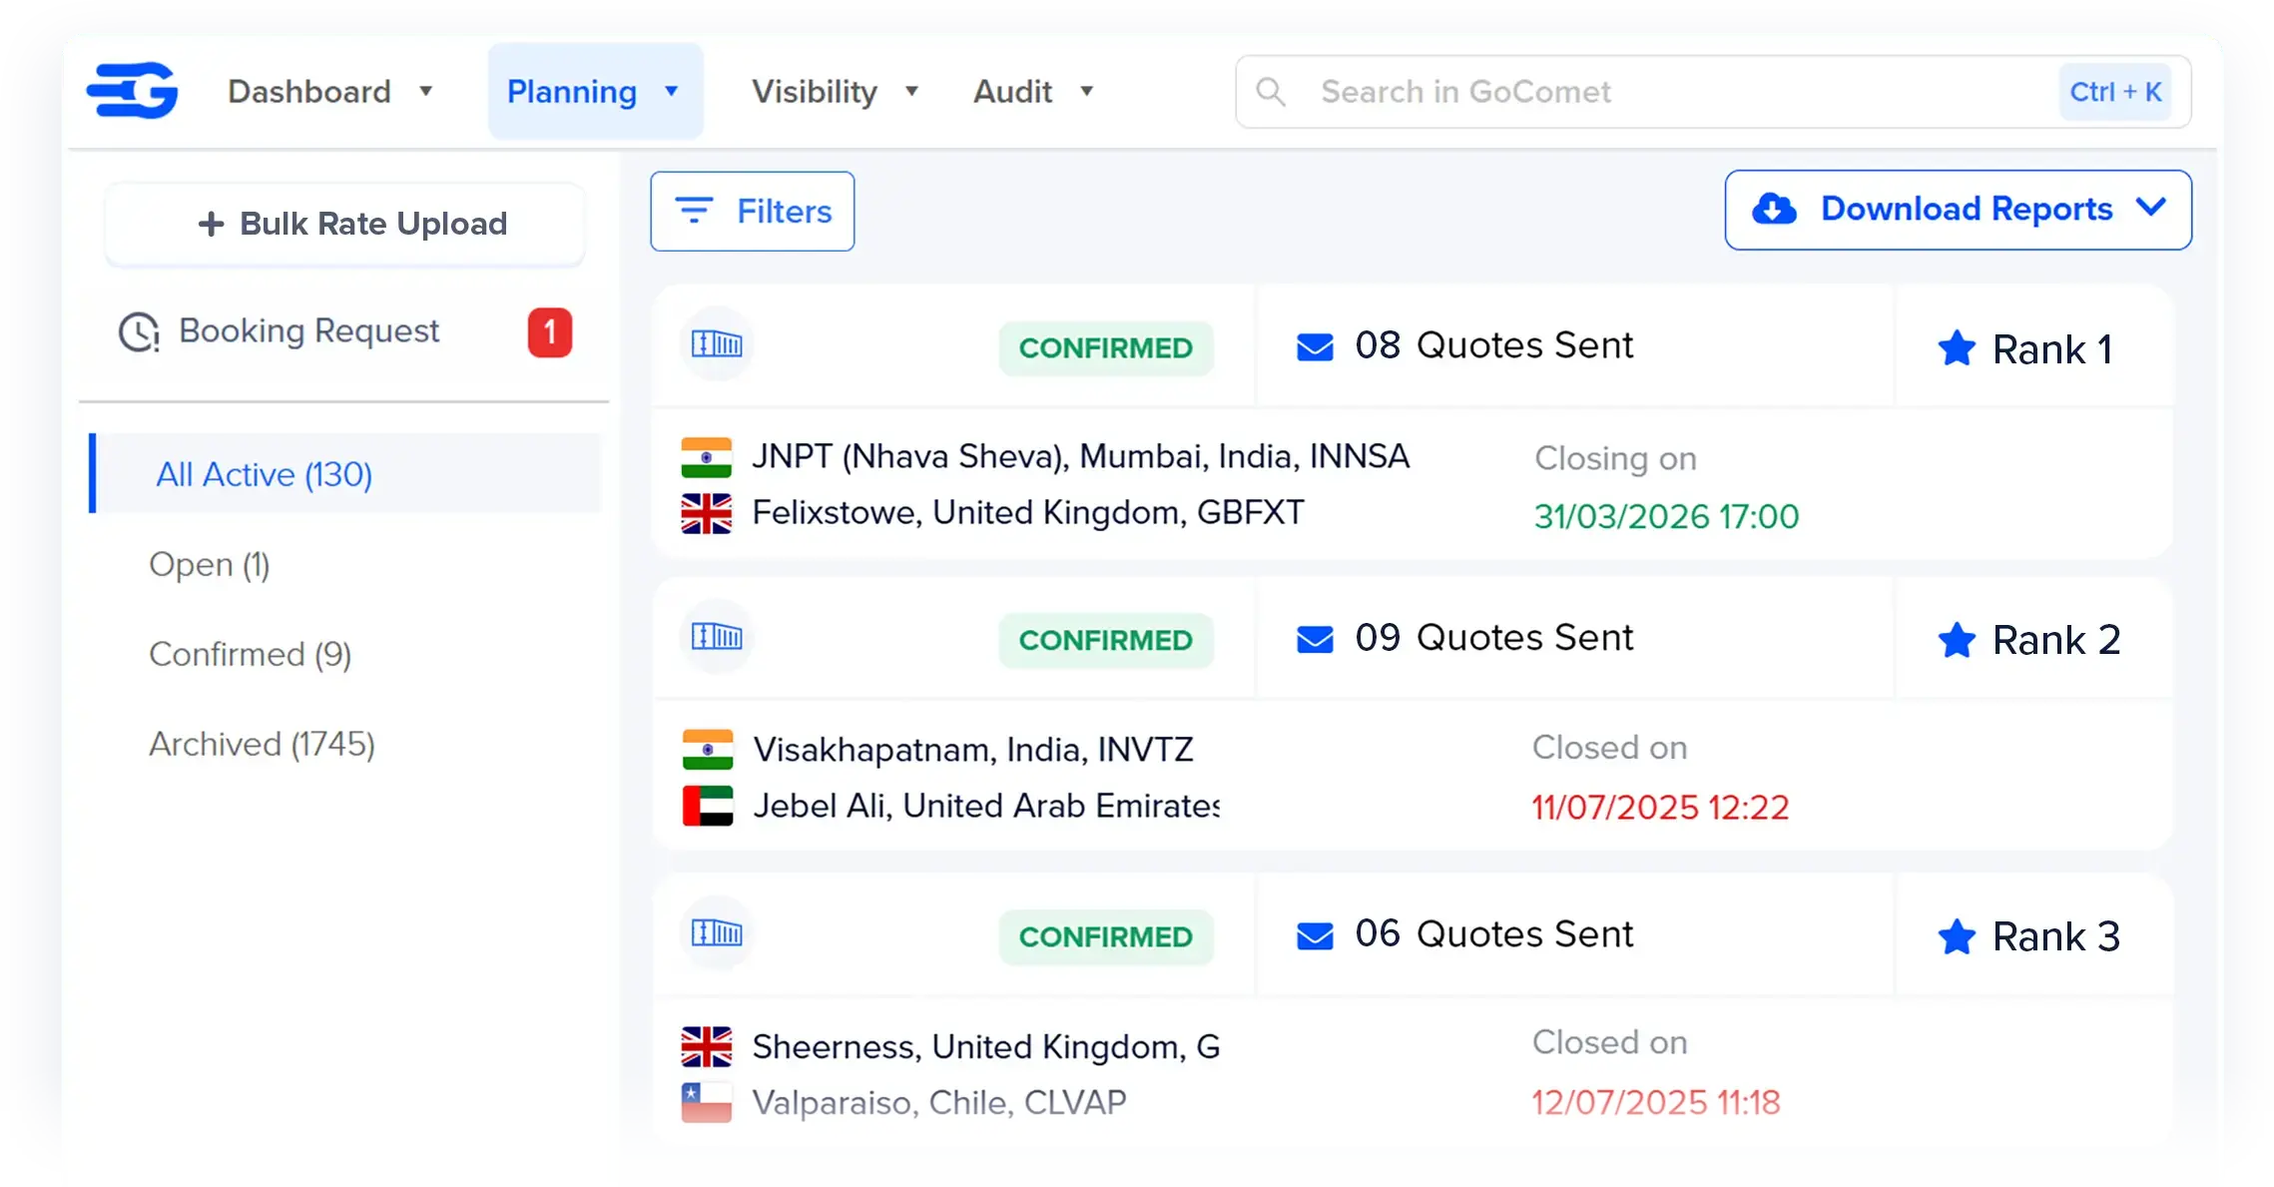Screen dimensions: 2274x1187
Task: Click the container icon on the Rank 3 shipment
Action: (x=717, y=935)
